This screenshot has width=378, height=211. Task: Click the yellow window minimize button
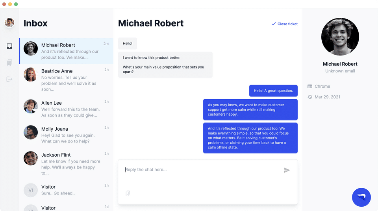[x=10, y=4]
